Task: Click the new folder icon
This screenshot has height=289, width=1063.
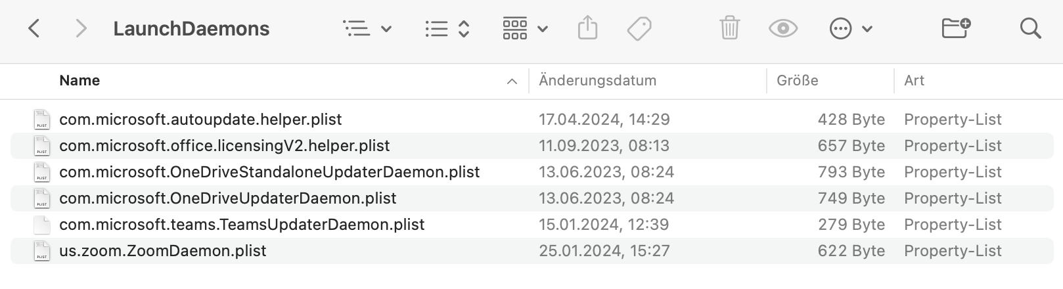Action: pos(955,28)
